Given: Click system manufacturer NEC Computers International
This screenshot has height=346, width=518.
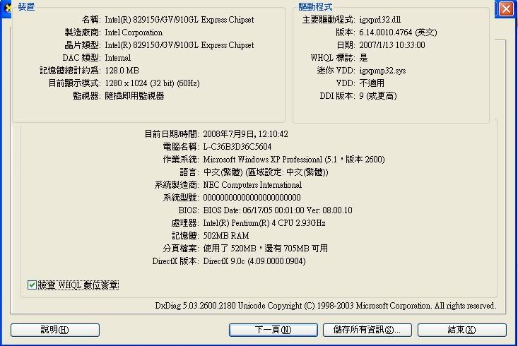Looking at the screenshot, I should pyautogui.click(x=252, y=185).
